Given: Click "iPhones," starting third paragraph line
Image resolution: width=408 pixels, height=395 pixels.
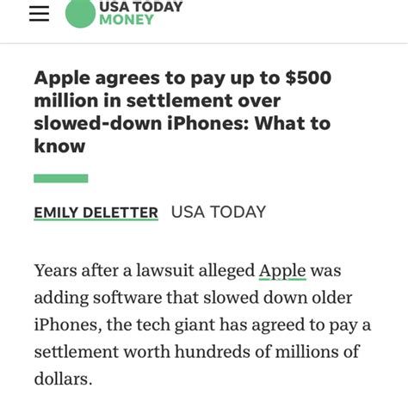Looking at the screenshot, I should (68, 325).
